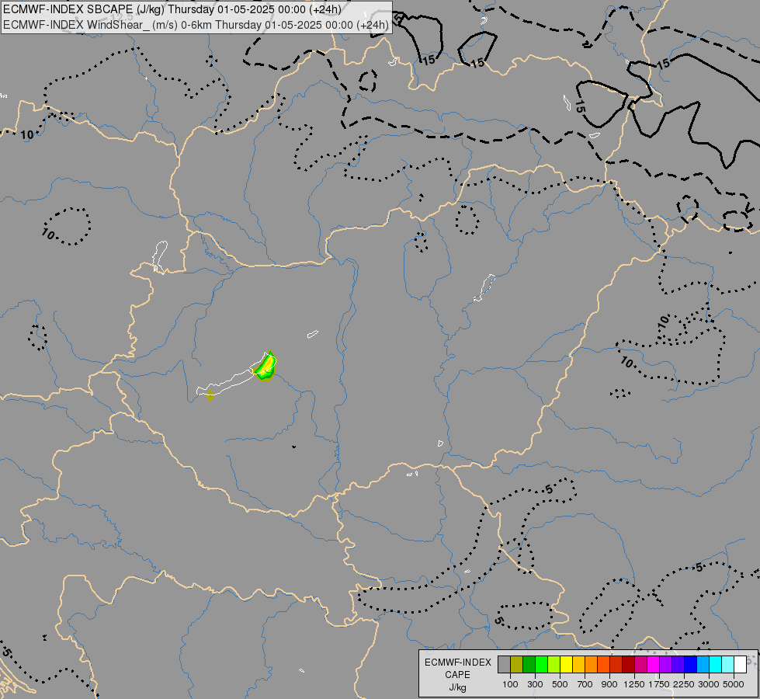Click the small olive diamond near the lake
The height and width of the screenshot is (699, 760).
210,396
